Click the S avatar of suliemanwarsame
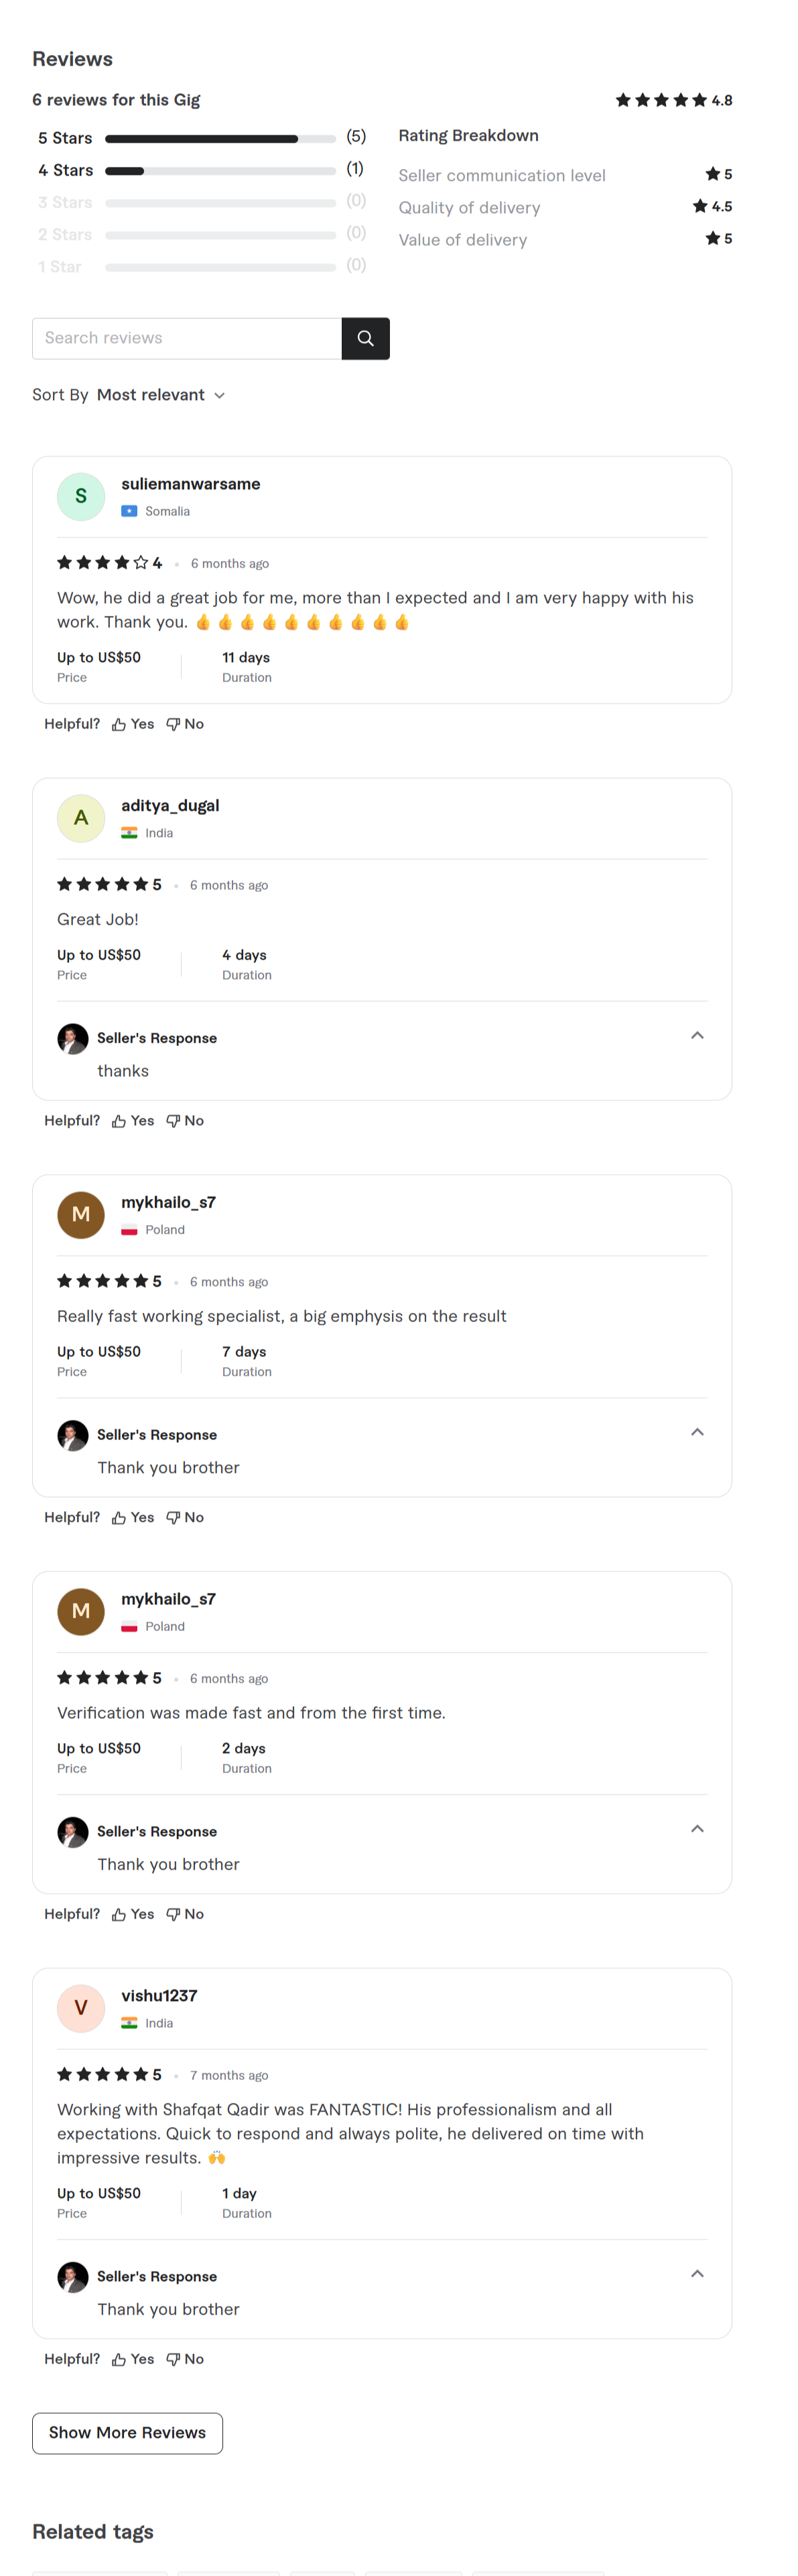Screen dimensions: 798x2576 (81, 496)
